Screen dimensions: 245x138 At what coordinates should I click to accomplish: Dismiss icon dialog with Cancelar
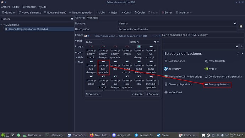(x=152, y=94)
